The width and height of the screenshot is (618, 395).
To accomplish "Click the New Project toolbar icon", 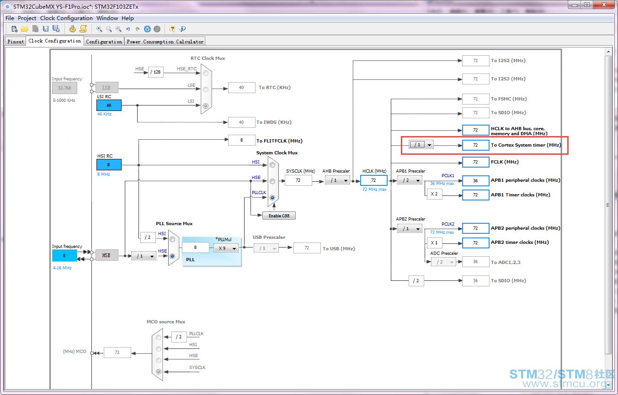I will pyautogui.click(x=15, y=29).
